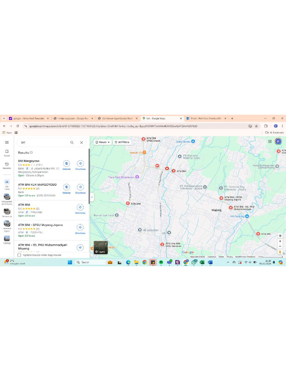
Task: Open Word from the taskbar
Action: (210, 262)
